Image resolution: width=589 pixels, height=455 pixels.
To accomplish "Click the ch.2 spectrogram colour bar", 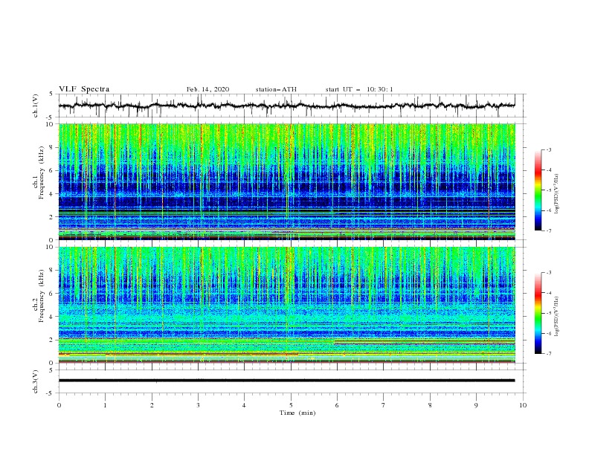I will click(538, 313).
